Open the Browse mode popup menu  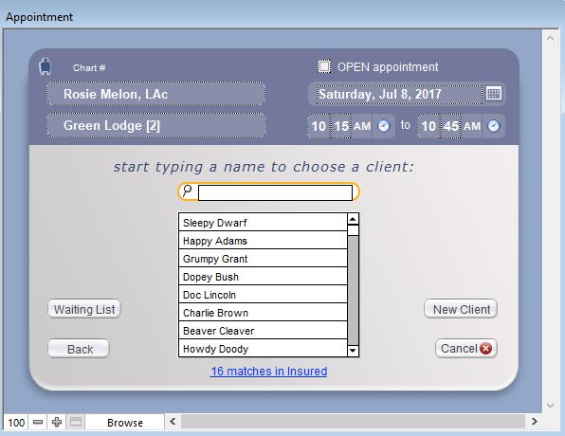click(125, 423)
